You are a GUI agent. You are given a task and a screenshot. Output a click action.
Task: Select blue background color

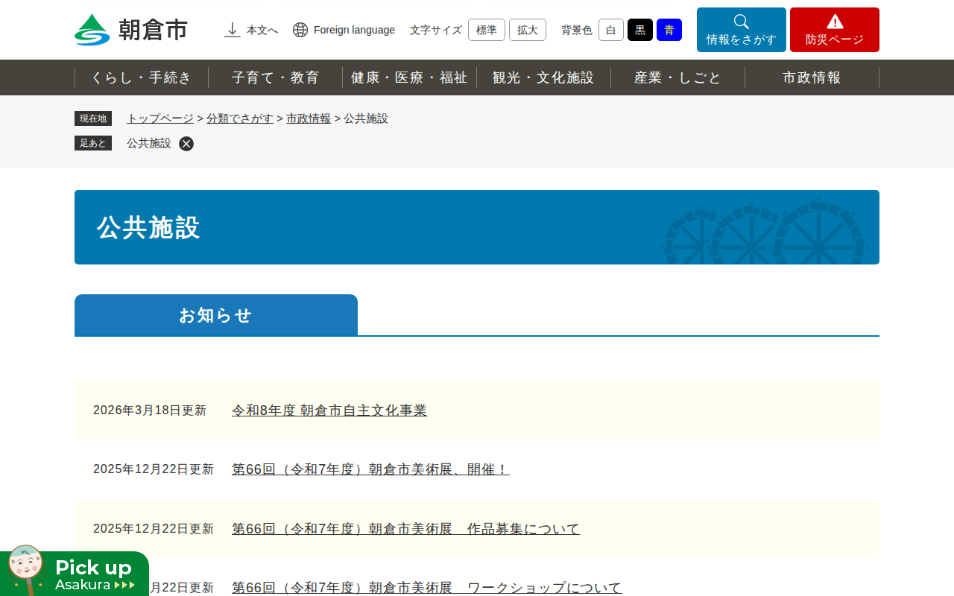coord(669,30)
